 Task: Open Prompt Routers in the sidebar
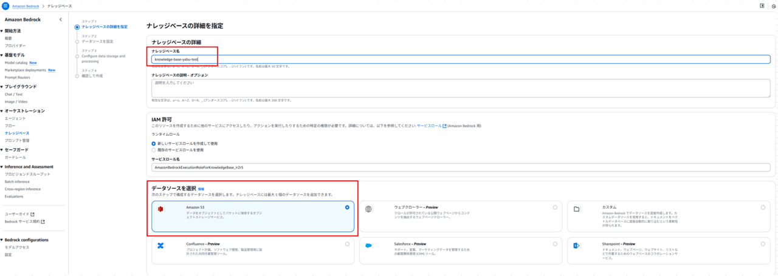click(x=17, y=77)
